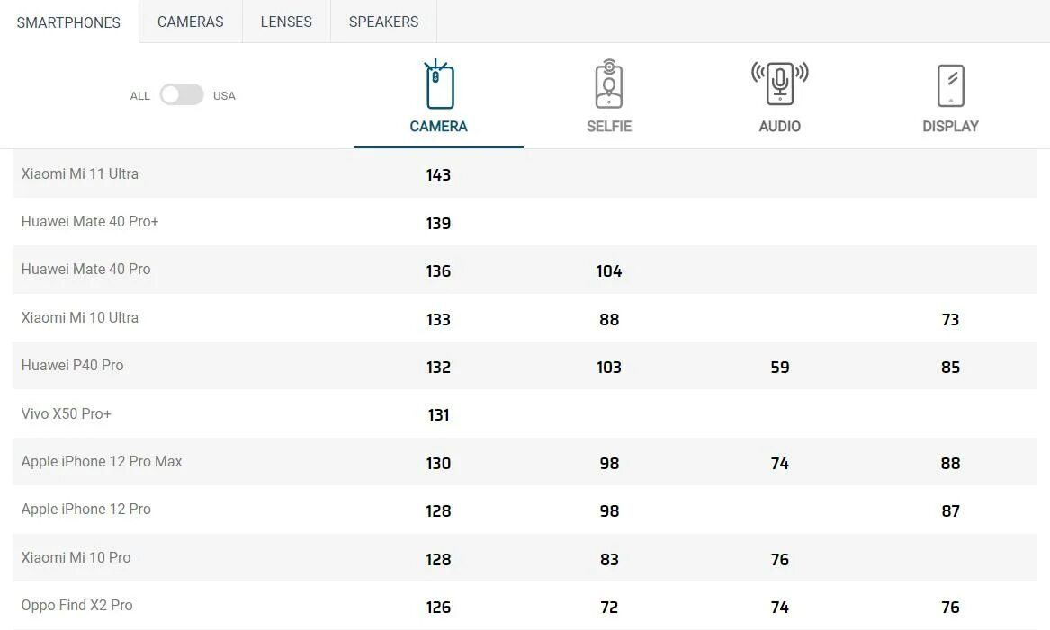Open the Huawei P40 Pro entry
This screenshot has width=1050, height=630.
pyautogui.click(x=73, y=366)
